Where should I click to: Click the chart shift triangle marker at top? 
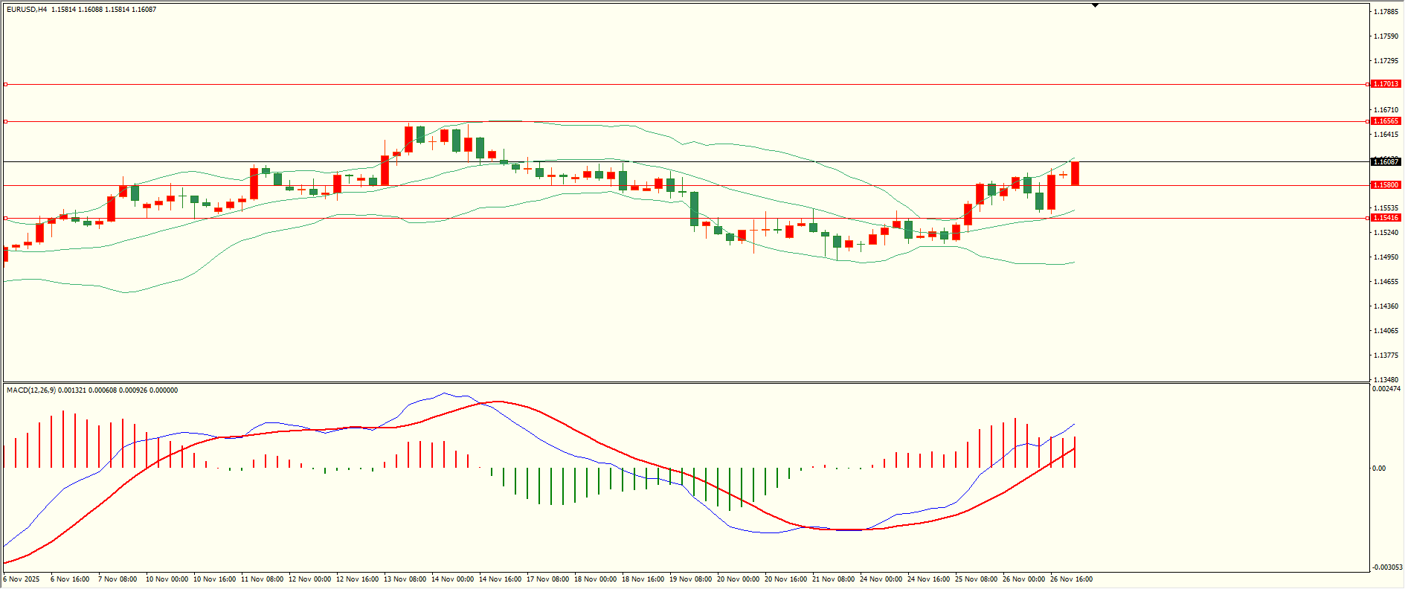1095,5
